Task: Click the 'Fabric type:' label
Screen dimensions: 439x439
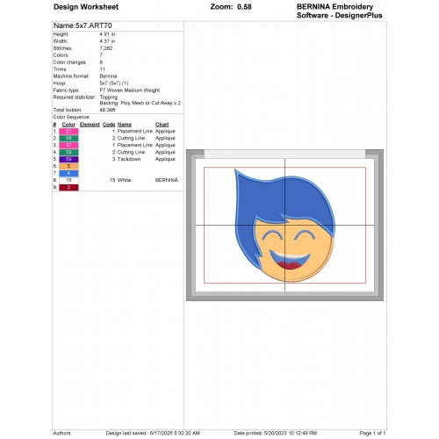Action: (66, 90)
